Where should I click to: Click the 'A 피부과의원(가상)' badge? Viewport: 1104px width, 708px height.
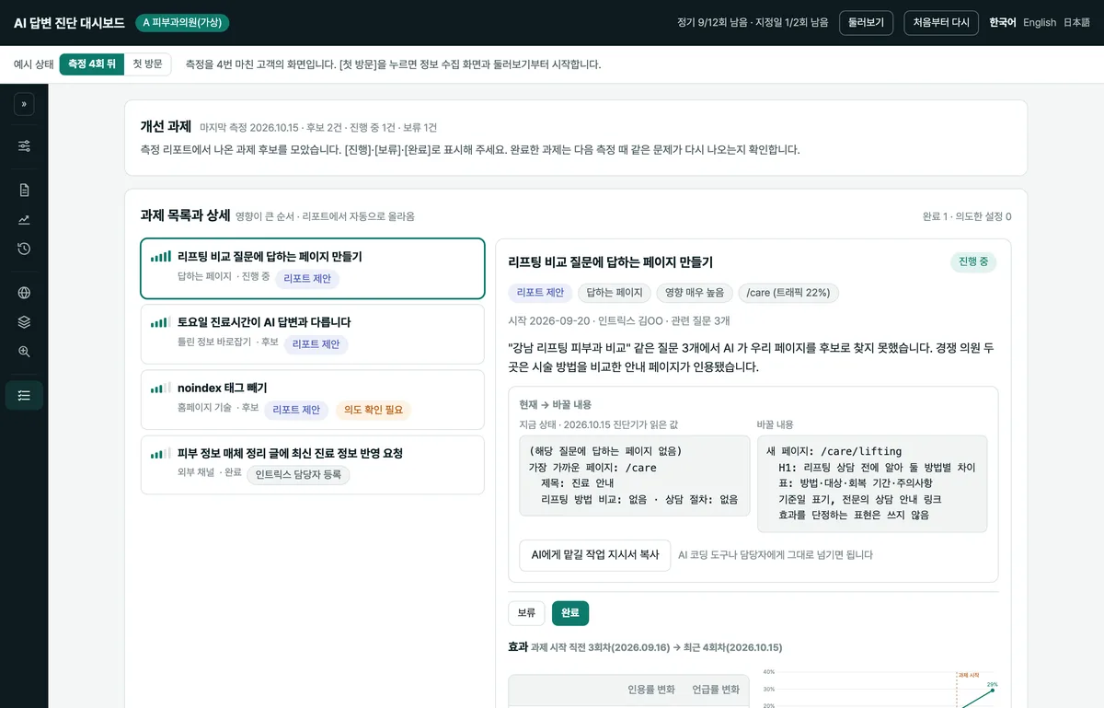point(182,23)
